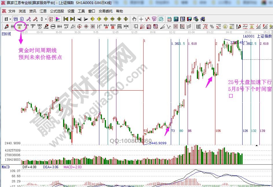The height and width of the screenshot is (187, 273).
Task: Open the calculator tool icon
Action: pyautogui.click(x=176, y=19)
